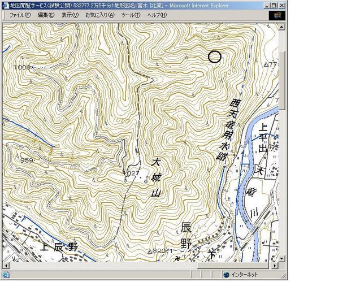Click the Windows logo throbber icon
This screenshot has width=347, height=282.
pos(277,15)
